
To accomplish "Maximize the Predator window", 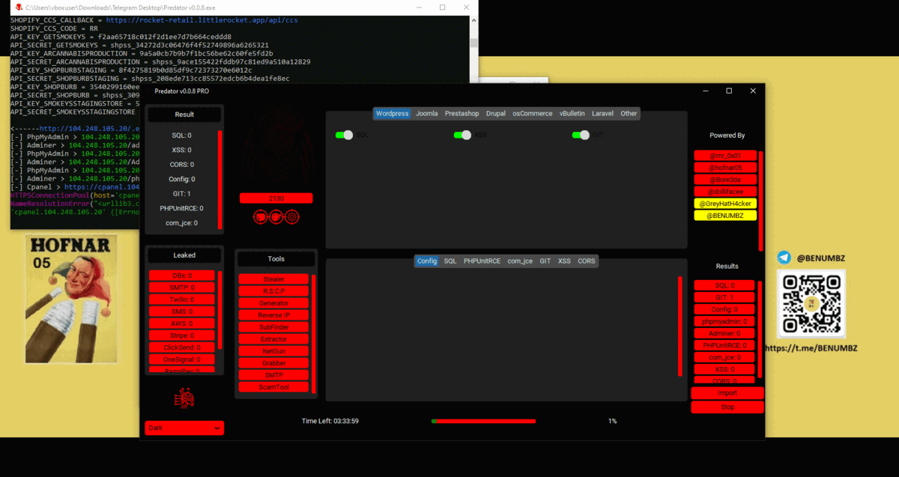I will [729, 91].
